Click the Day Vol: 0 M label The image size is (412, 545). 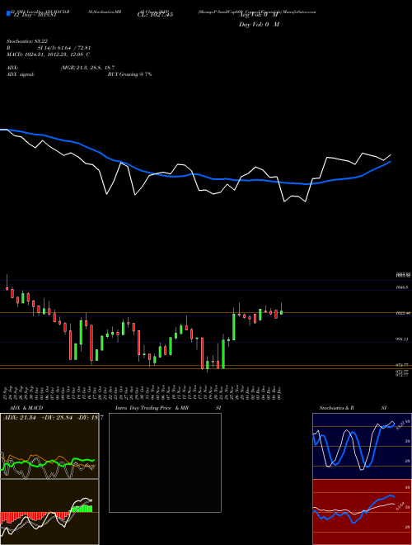point(259,25)
